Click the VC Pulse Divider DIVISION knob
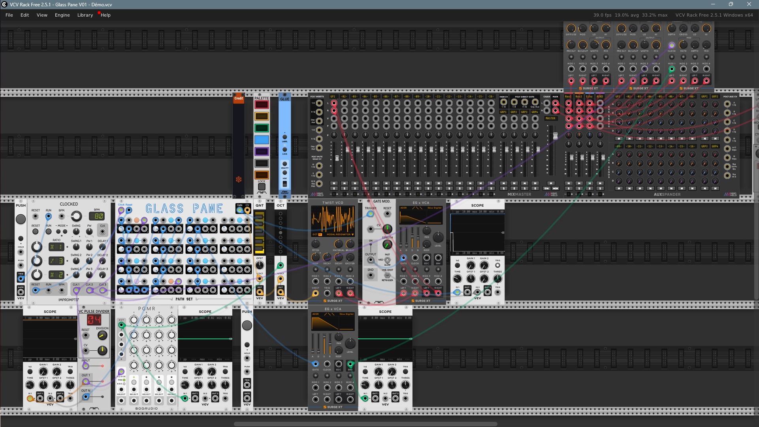The width and height of the screenshot is (759, 427). click(x=102, y=336)
